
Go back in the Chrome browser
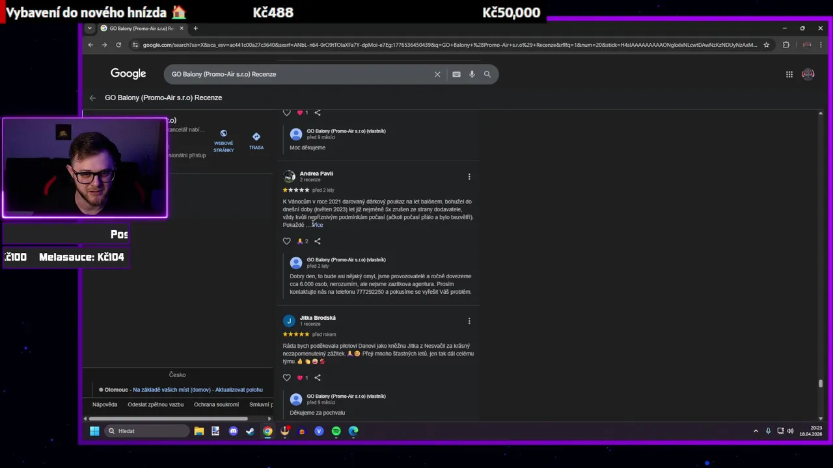point(90,45)
